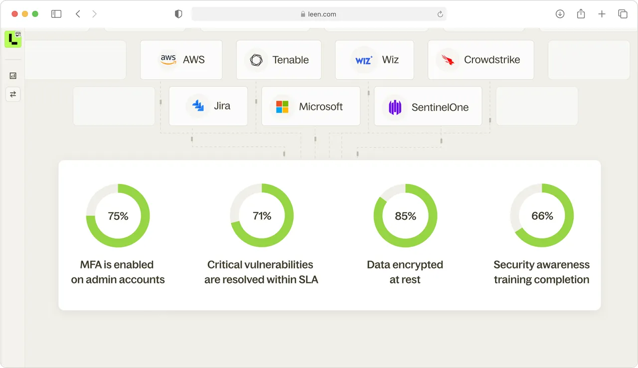This screenshot has height=368, width=638.
Task: Click the Leen logo icon in sidebar
Action: pos(13,39)
